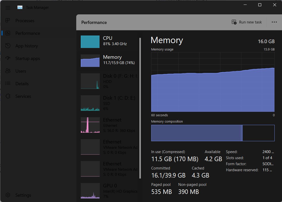Click the Task Manager app icon

click(20, 7)
